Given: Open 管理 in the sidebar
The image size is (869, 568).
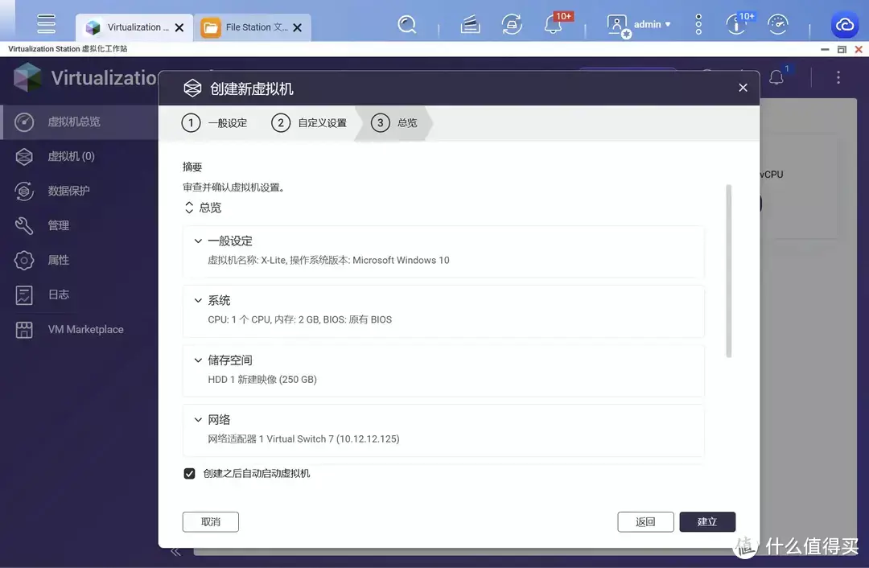Looking at the screenshot, I should tap(79, 225).
